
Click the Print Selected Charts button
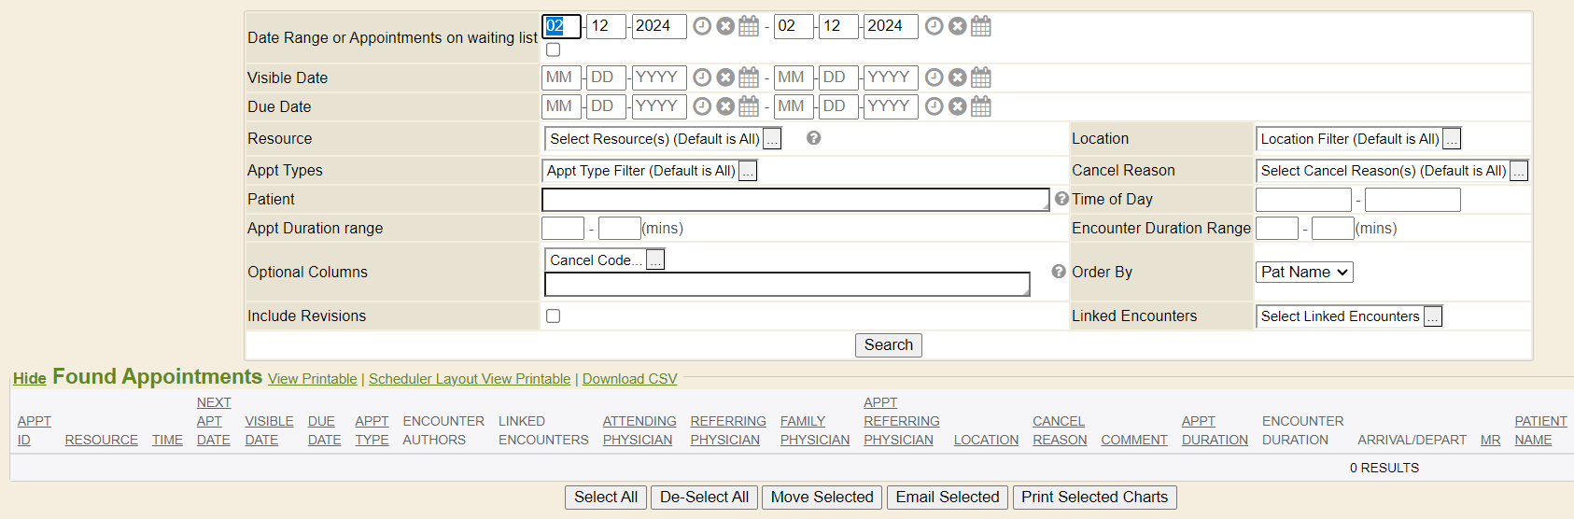coord(1094,498)
